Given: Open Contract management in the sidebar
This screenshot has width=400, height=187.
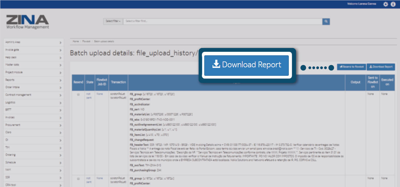Looking at the screenshot, I should pos(34,95).
